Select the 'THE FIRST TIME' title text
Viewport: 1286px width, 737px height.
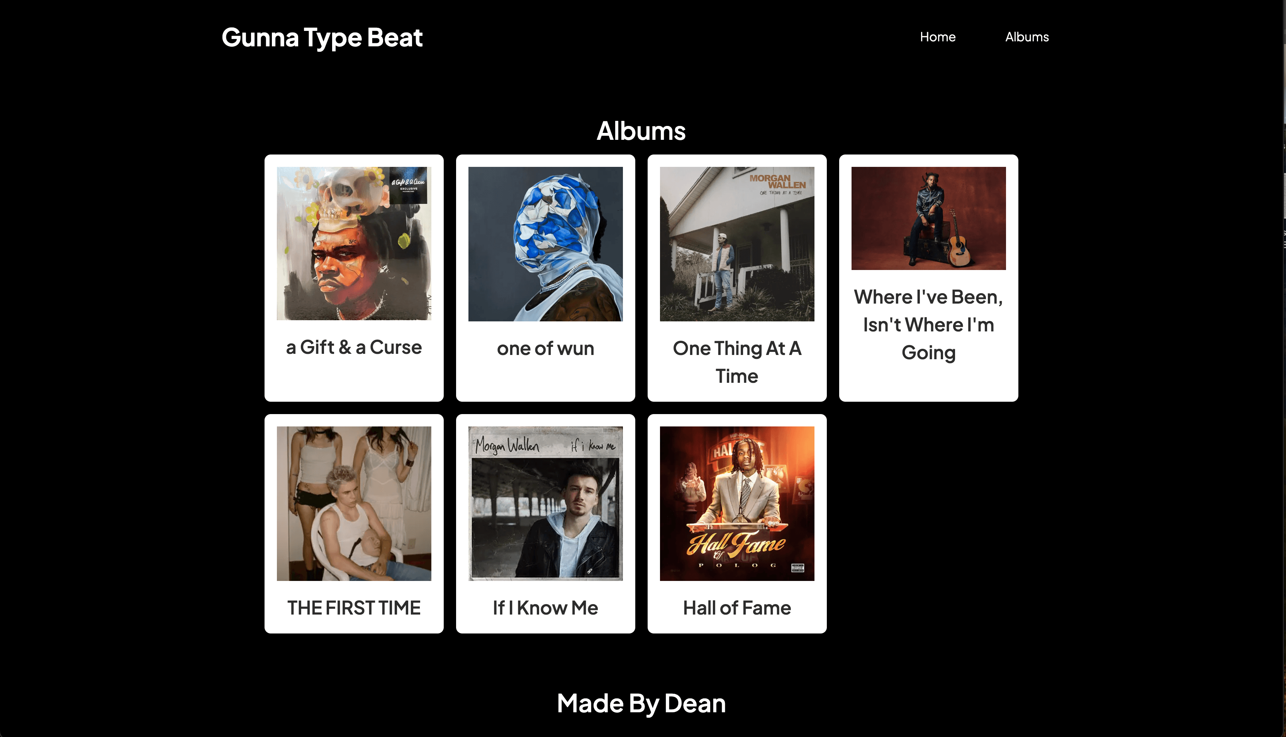click(354, 608)
